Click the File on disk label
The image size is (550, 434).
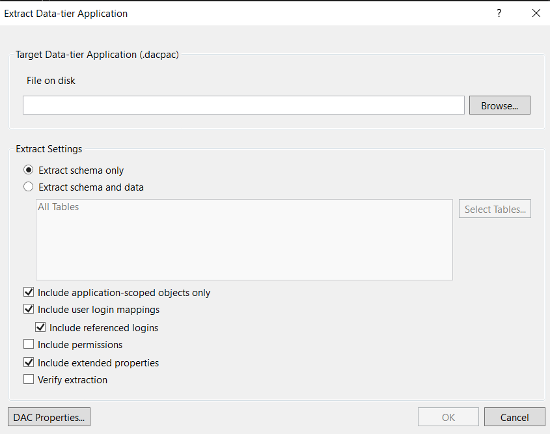(51, 81)
